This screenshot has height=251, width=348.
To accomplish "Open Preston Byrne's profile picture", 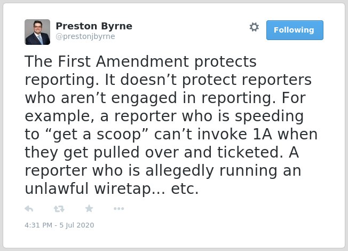I will point(37,32).
